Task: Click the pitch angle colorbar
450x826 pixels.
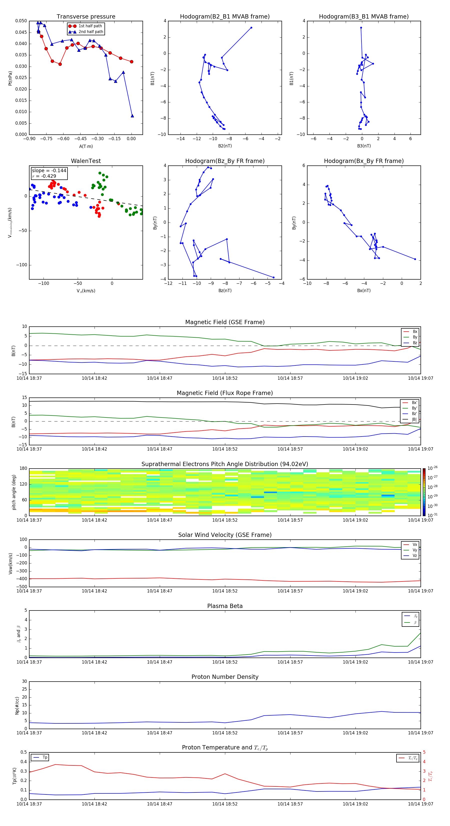Action: pos(424,492)
